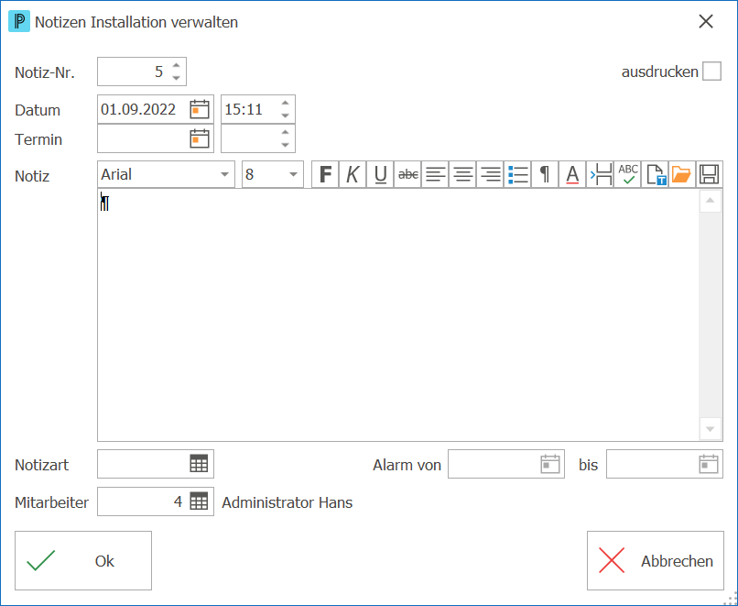This screenshot has height=606, width=738.
Task: Click the Administrator Hans name text
Action: tap(288, 502)
